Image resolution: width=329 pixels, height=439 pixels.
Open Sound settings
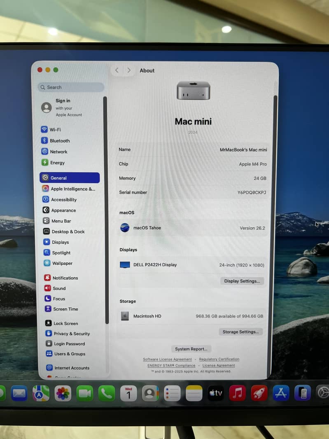point(55,288)
